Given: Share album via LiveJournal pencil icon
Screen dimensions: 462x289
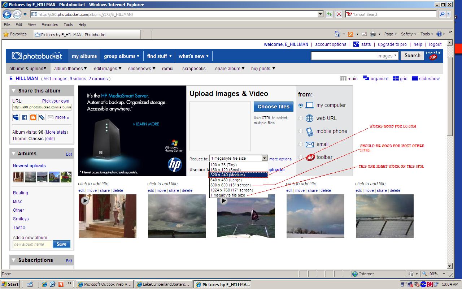Looking at the screenshot, I should click(42, 117).
